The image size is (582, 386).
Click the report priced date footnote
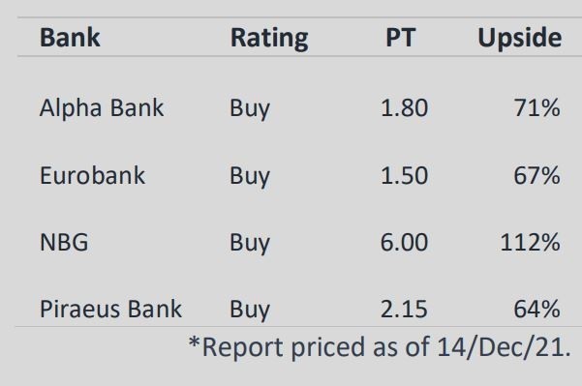[380, 347]
